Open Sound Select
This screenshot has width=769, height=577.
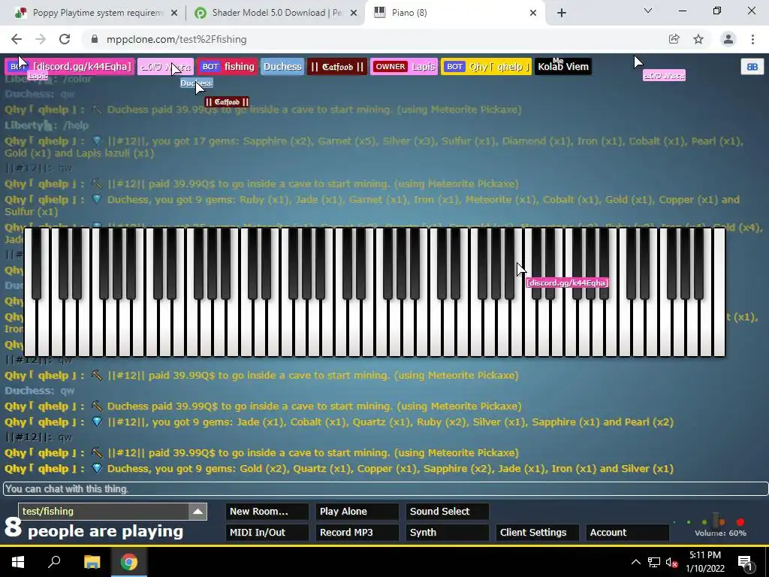tap(448, 511)
